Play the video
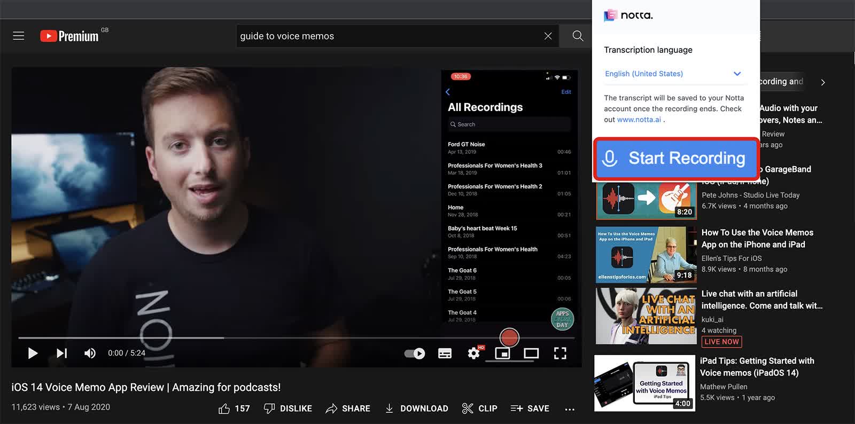855x424 pixels. click(33, 353)
